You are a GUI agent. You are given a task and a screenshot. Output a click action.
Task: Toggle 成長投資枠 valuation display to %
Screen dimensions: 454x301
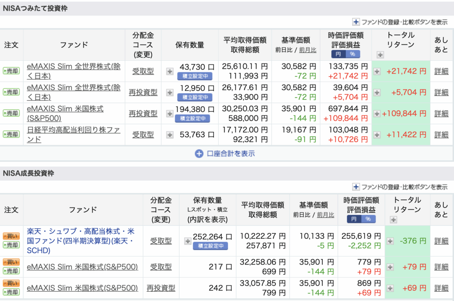368,219
